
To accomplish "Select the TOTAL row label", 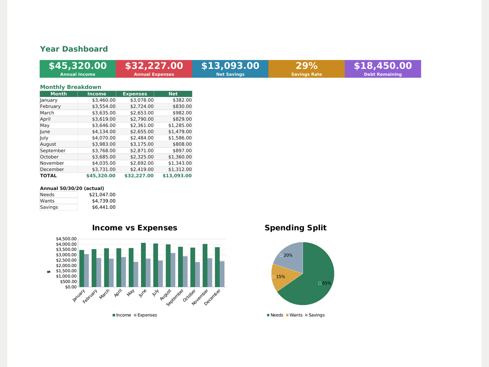I will (48, 176).
